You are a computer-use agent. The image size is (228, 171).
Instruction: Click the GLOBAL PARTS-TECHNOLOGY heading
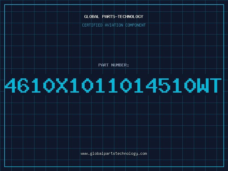114,17
